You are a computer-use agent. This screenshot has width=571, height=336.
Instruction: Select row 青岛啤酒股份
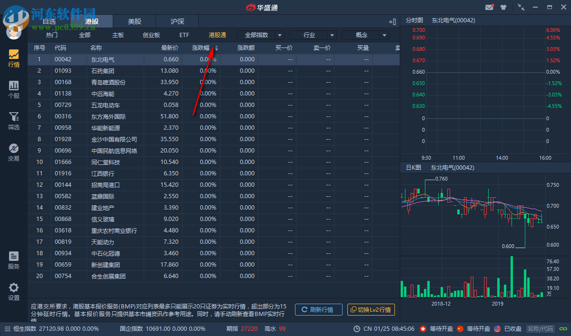coord(214,82)
